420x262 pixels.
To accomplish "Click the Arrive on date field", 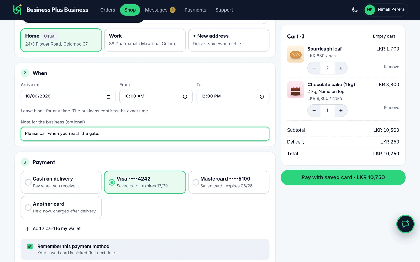I will (68, 97).
